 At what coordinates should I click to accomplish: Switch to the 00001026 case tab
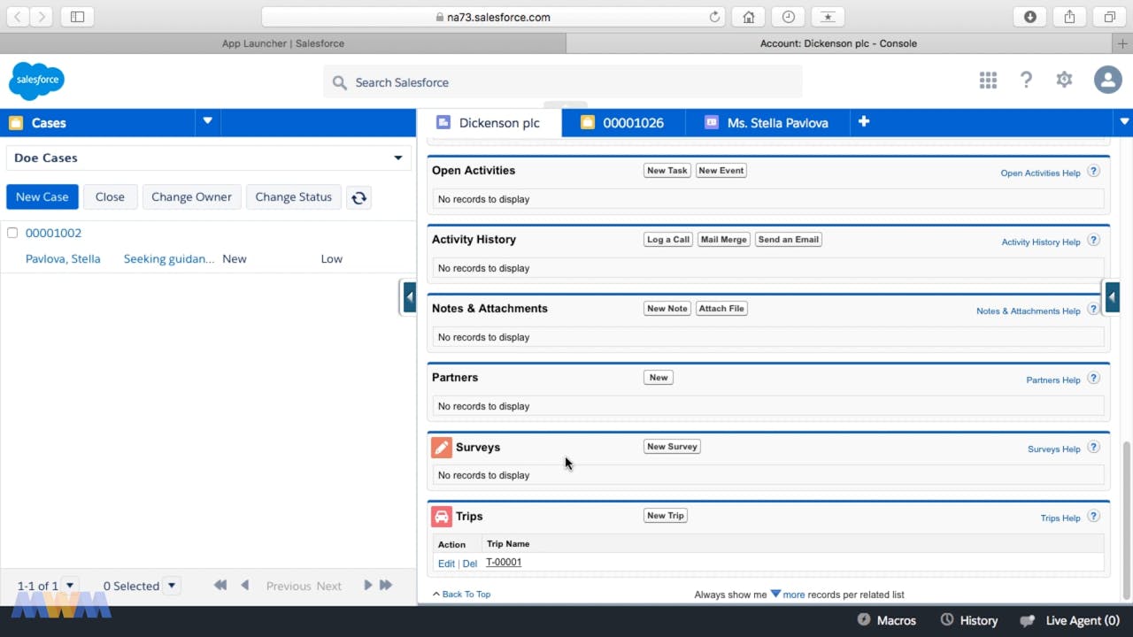pos(623,123)
